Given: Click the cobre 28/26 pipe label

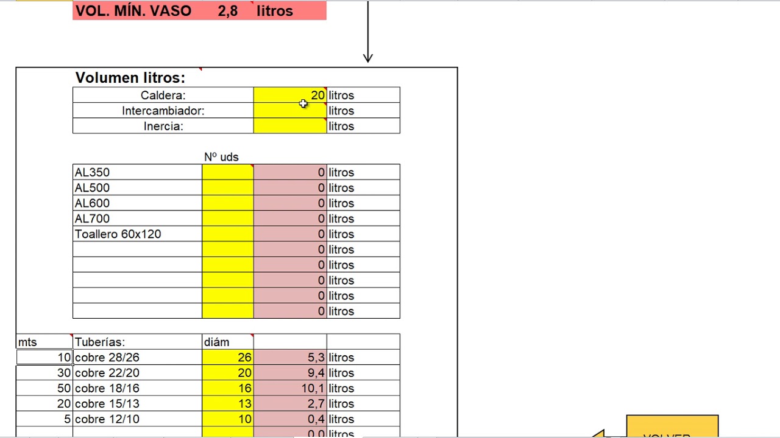Looking at the screenshot, I should tap(137, 357).
